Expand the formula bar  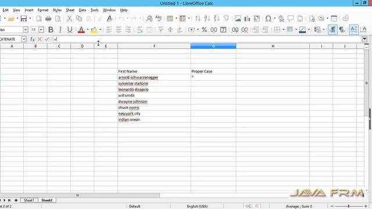coord(364,39)
